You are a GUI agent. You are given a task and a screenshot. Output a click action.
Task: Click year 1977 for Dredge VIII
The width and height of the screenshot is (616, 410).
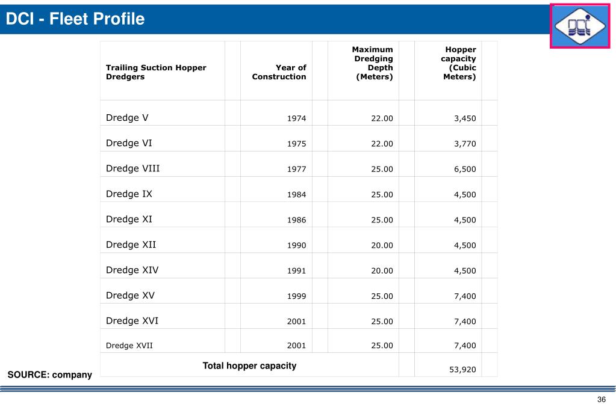[x=297, y=169]
